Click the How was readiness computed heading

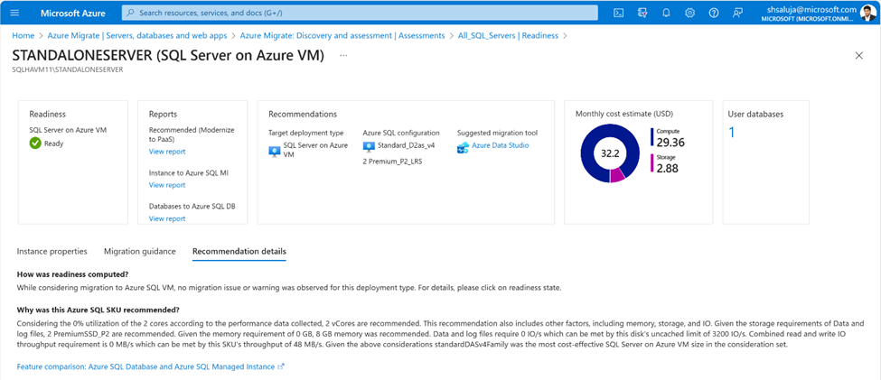pyautogui.click(x=73, y=274)
